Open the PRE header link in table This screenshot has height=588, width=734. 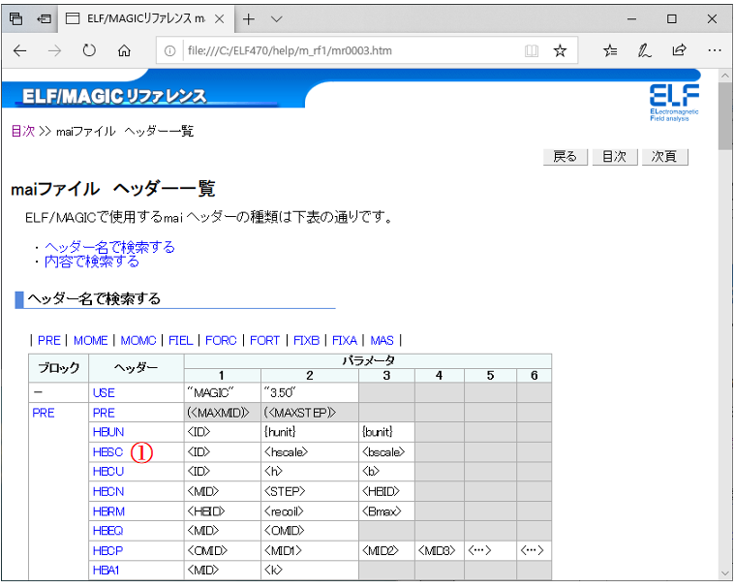click(104, 413)
